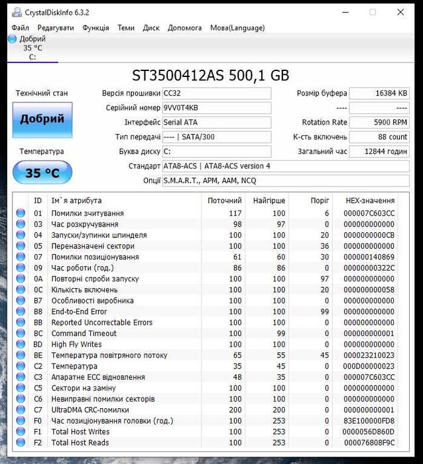This screenshot has height=464, width=423.
Task: Click status orb for Особливості виробника row
Action: 21,301
